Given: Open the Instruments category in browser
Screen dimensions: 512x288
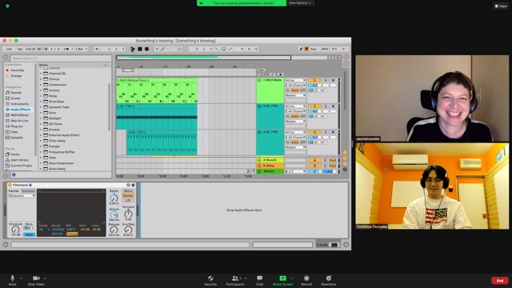Looking at the screenshot, I should pos(19,104).
